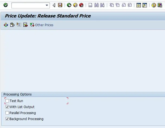The height and width of the screenshot is (128, 165).
Task: Go back with the green arrow icon
Action: [x=69, y=5]
